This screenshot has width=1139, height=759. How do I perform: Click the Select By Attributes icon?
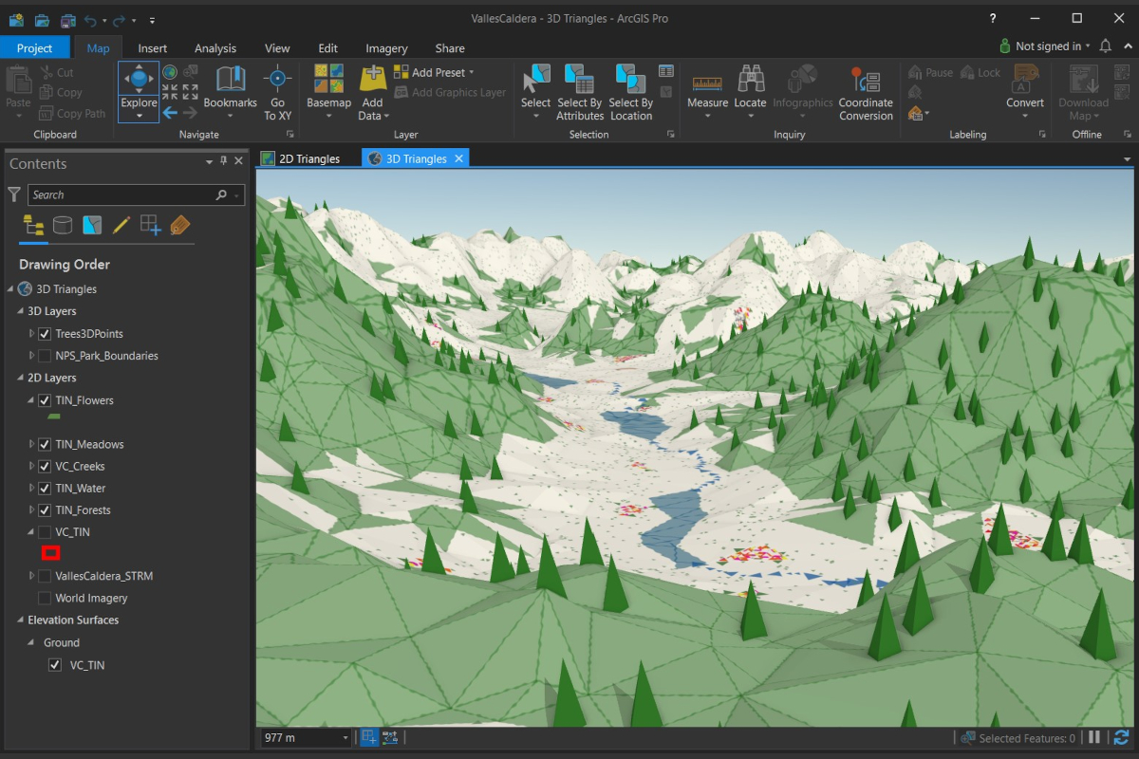click(x=579, y=83)
